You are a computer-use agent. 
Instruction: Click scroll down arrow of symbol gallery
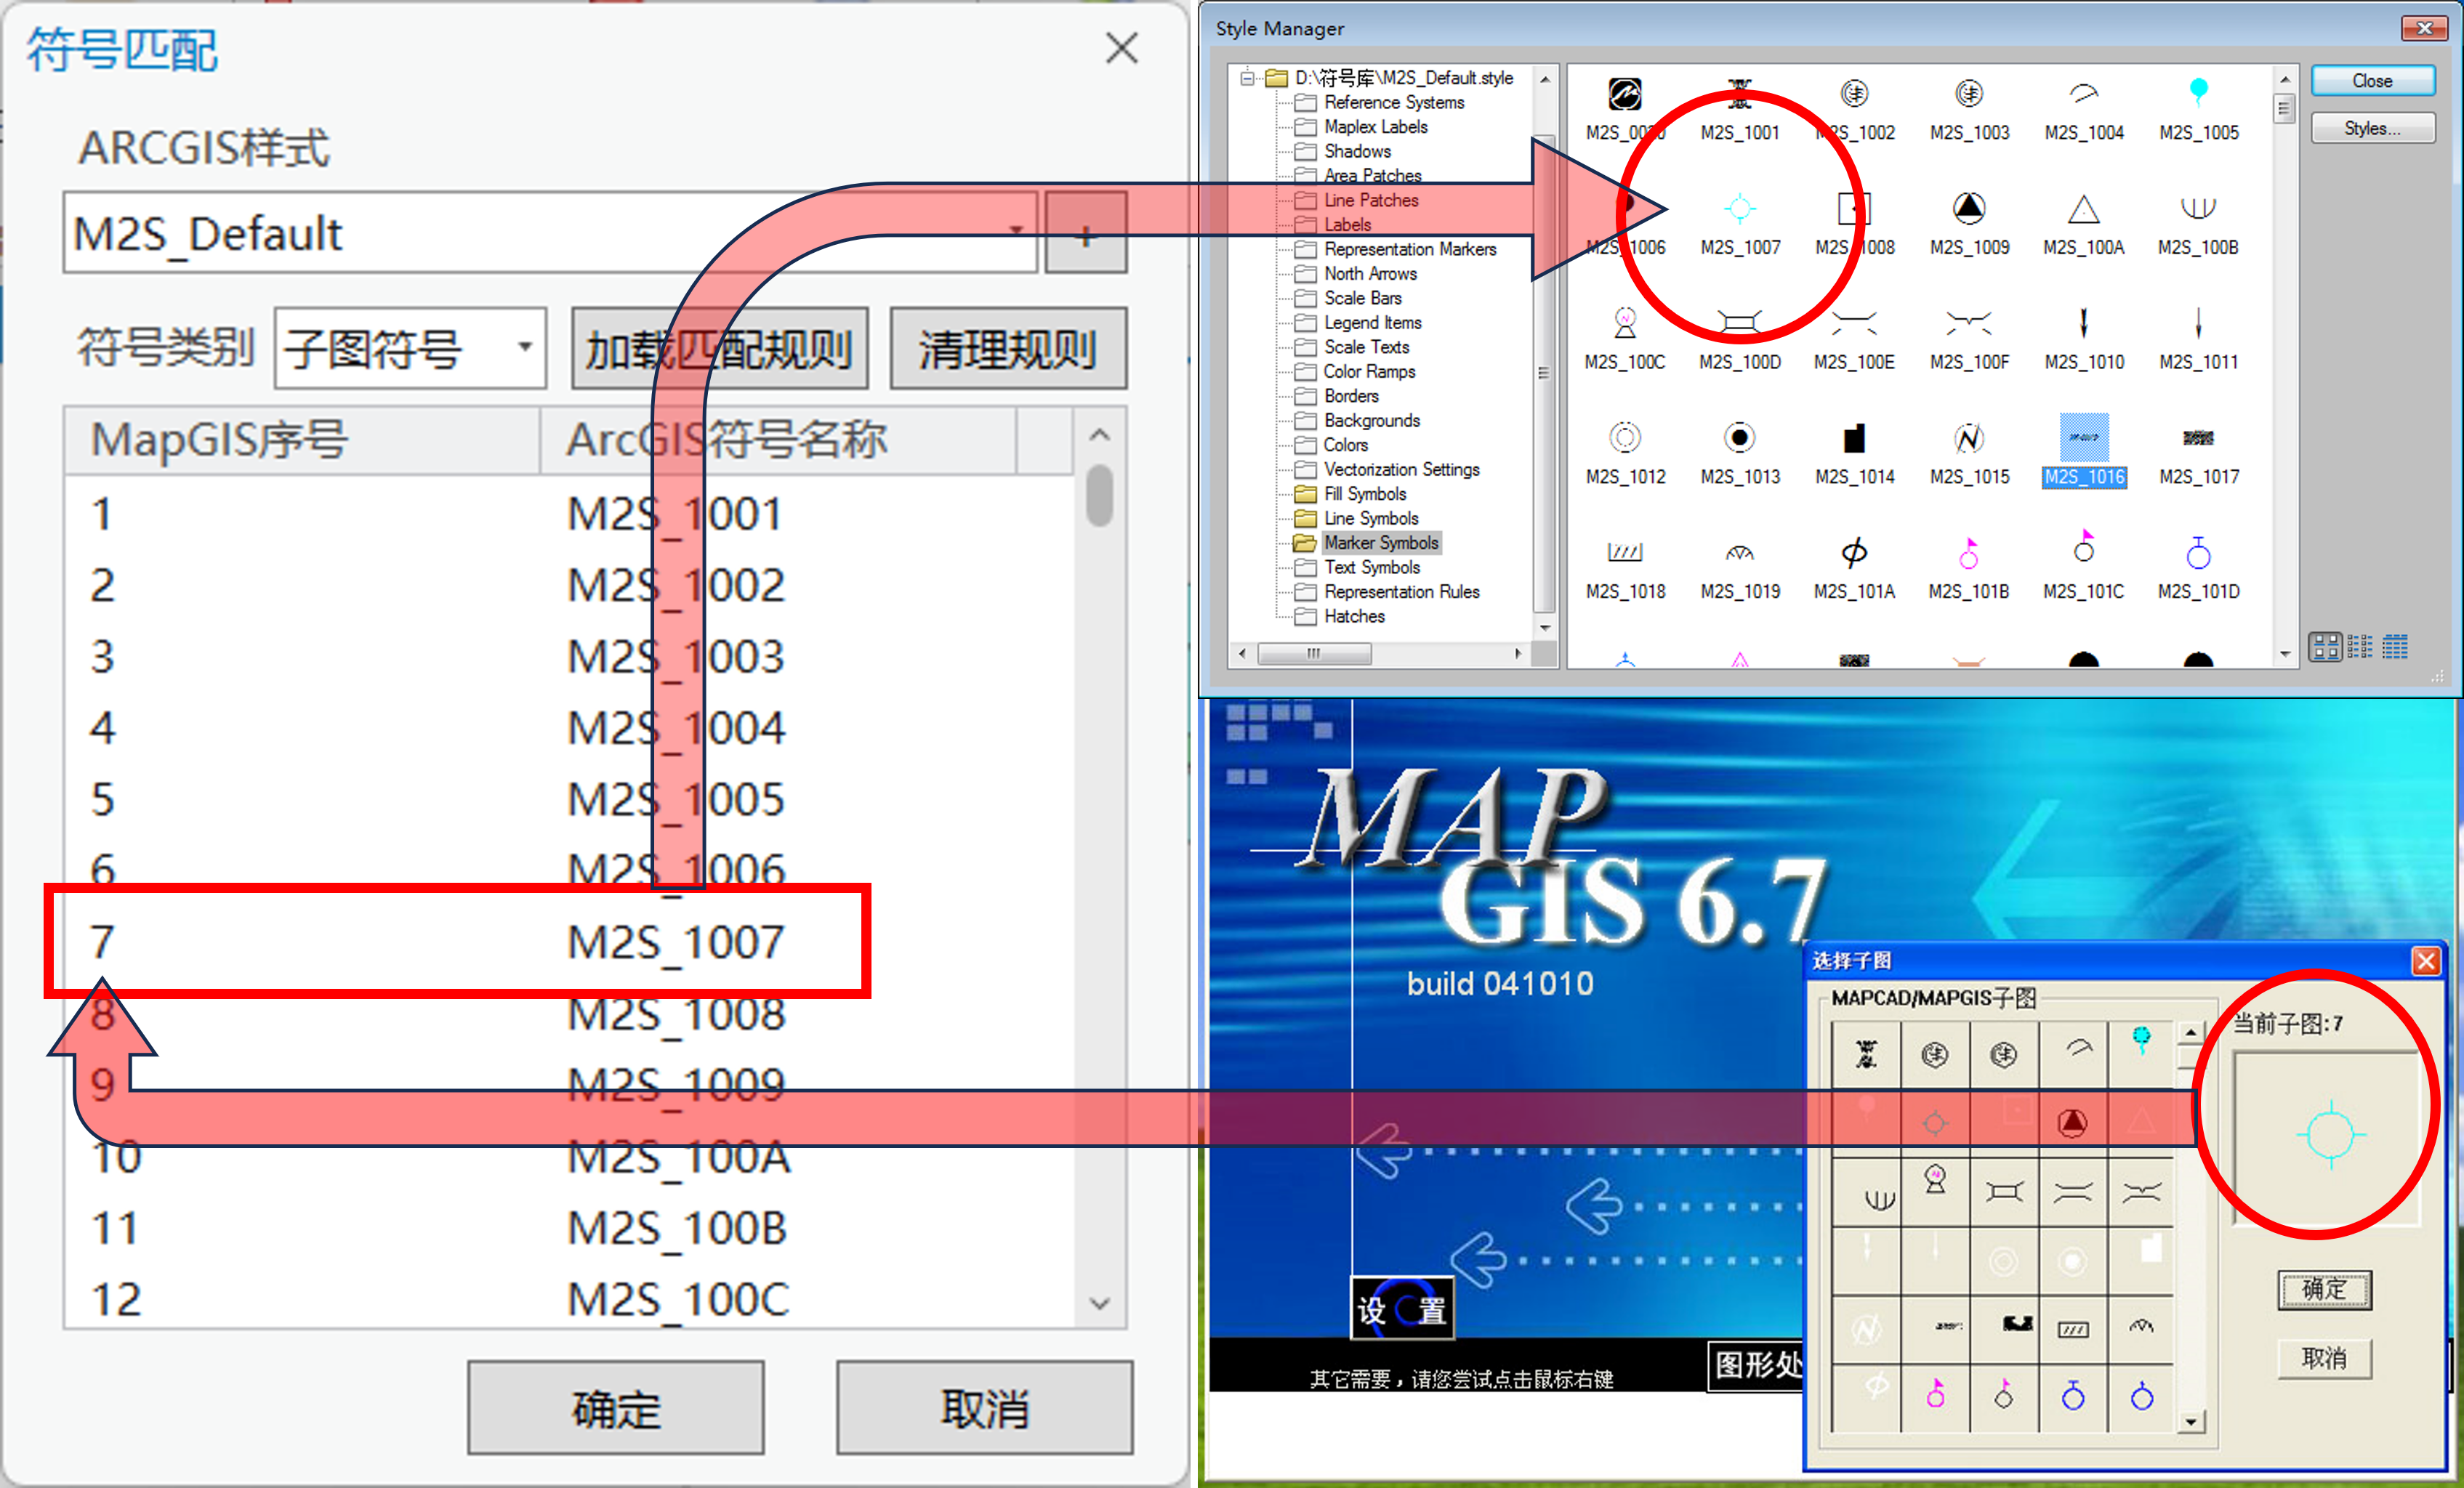[2284, 654]
